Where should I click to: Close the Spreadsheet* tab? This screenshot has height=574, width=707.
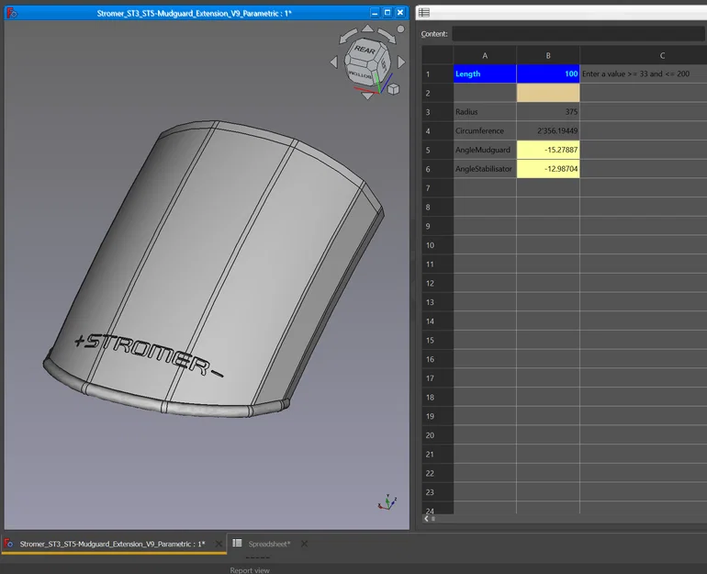304,544
